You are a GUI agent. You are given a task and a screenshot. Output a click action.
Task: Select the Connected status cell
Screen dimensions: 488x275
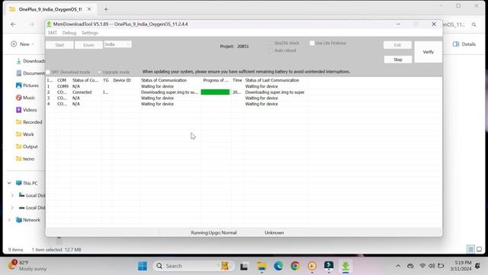coord(82,92)
